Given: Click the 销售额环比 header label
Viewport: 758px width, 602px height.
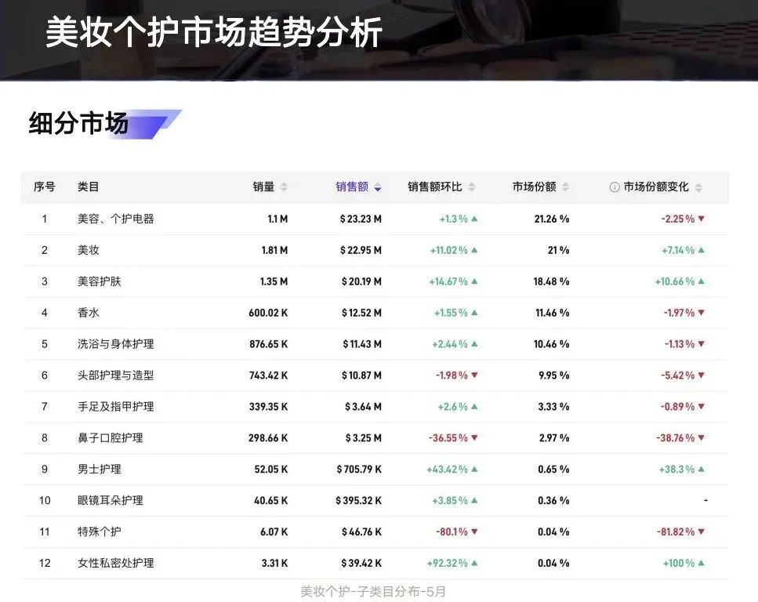Looking at the screenshot, I should click(434, 187).
